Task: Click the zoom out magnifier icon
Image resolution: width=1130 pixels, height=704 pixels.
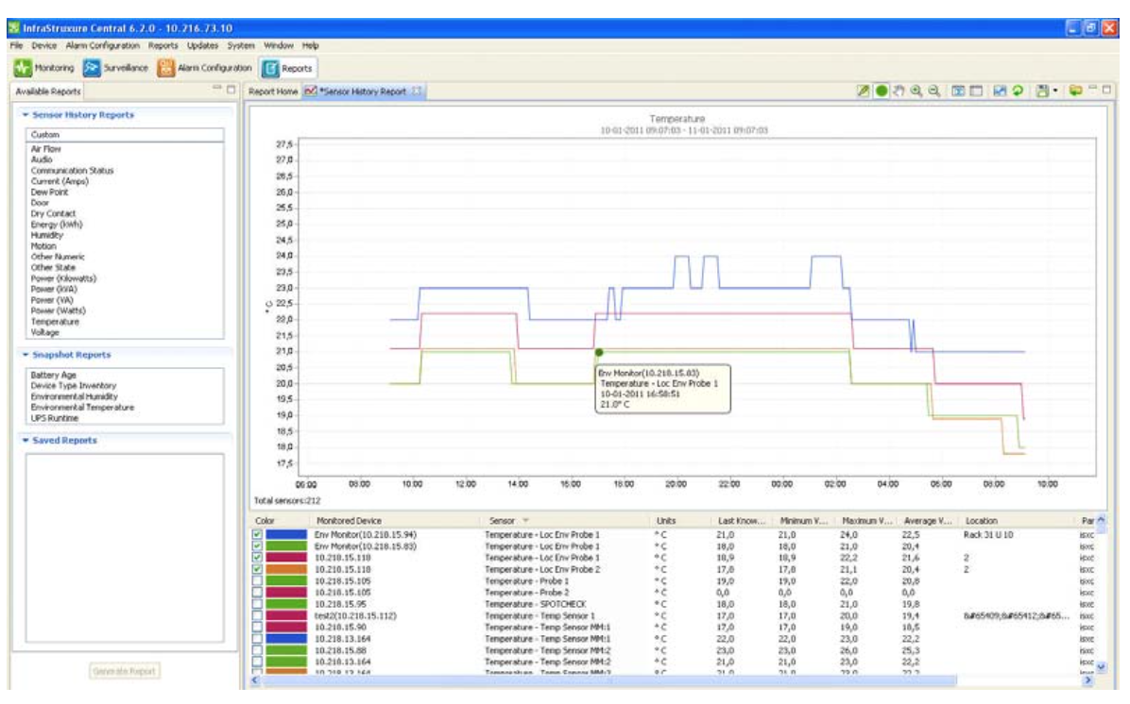Action: (x=933, y=92)
